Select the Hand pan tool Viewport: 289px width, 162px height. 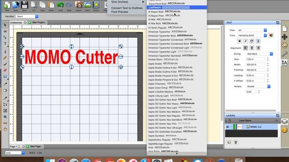click(5, 129)
